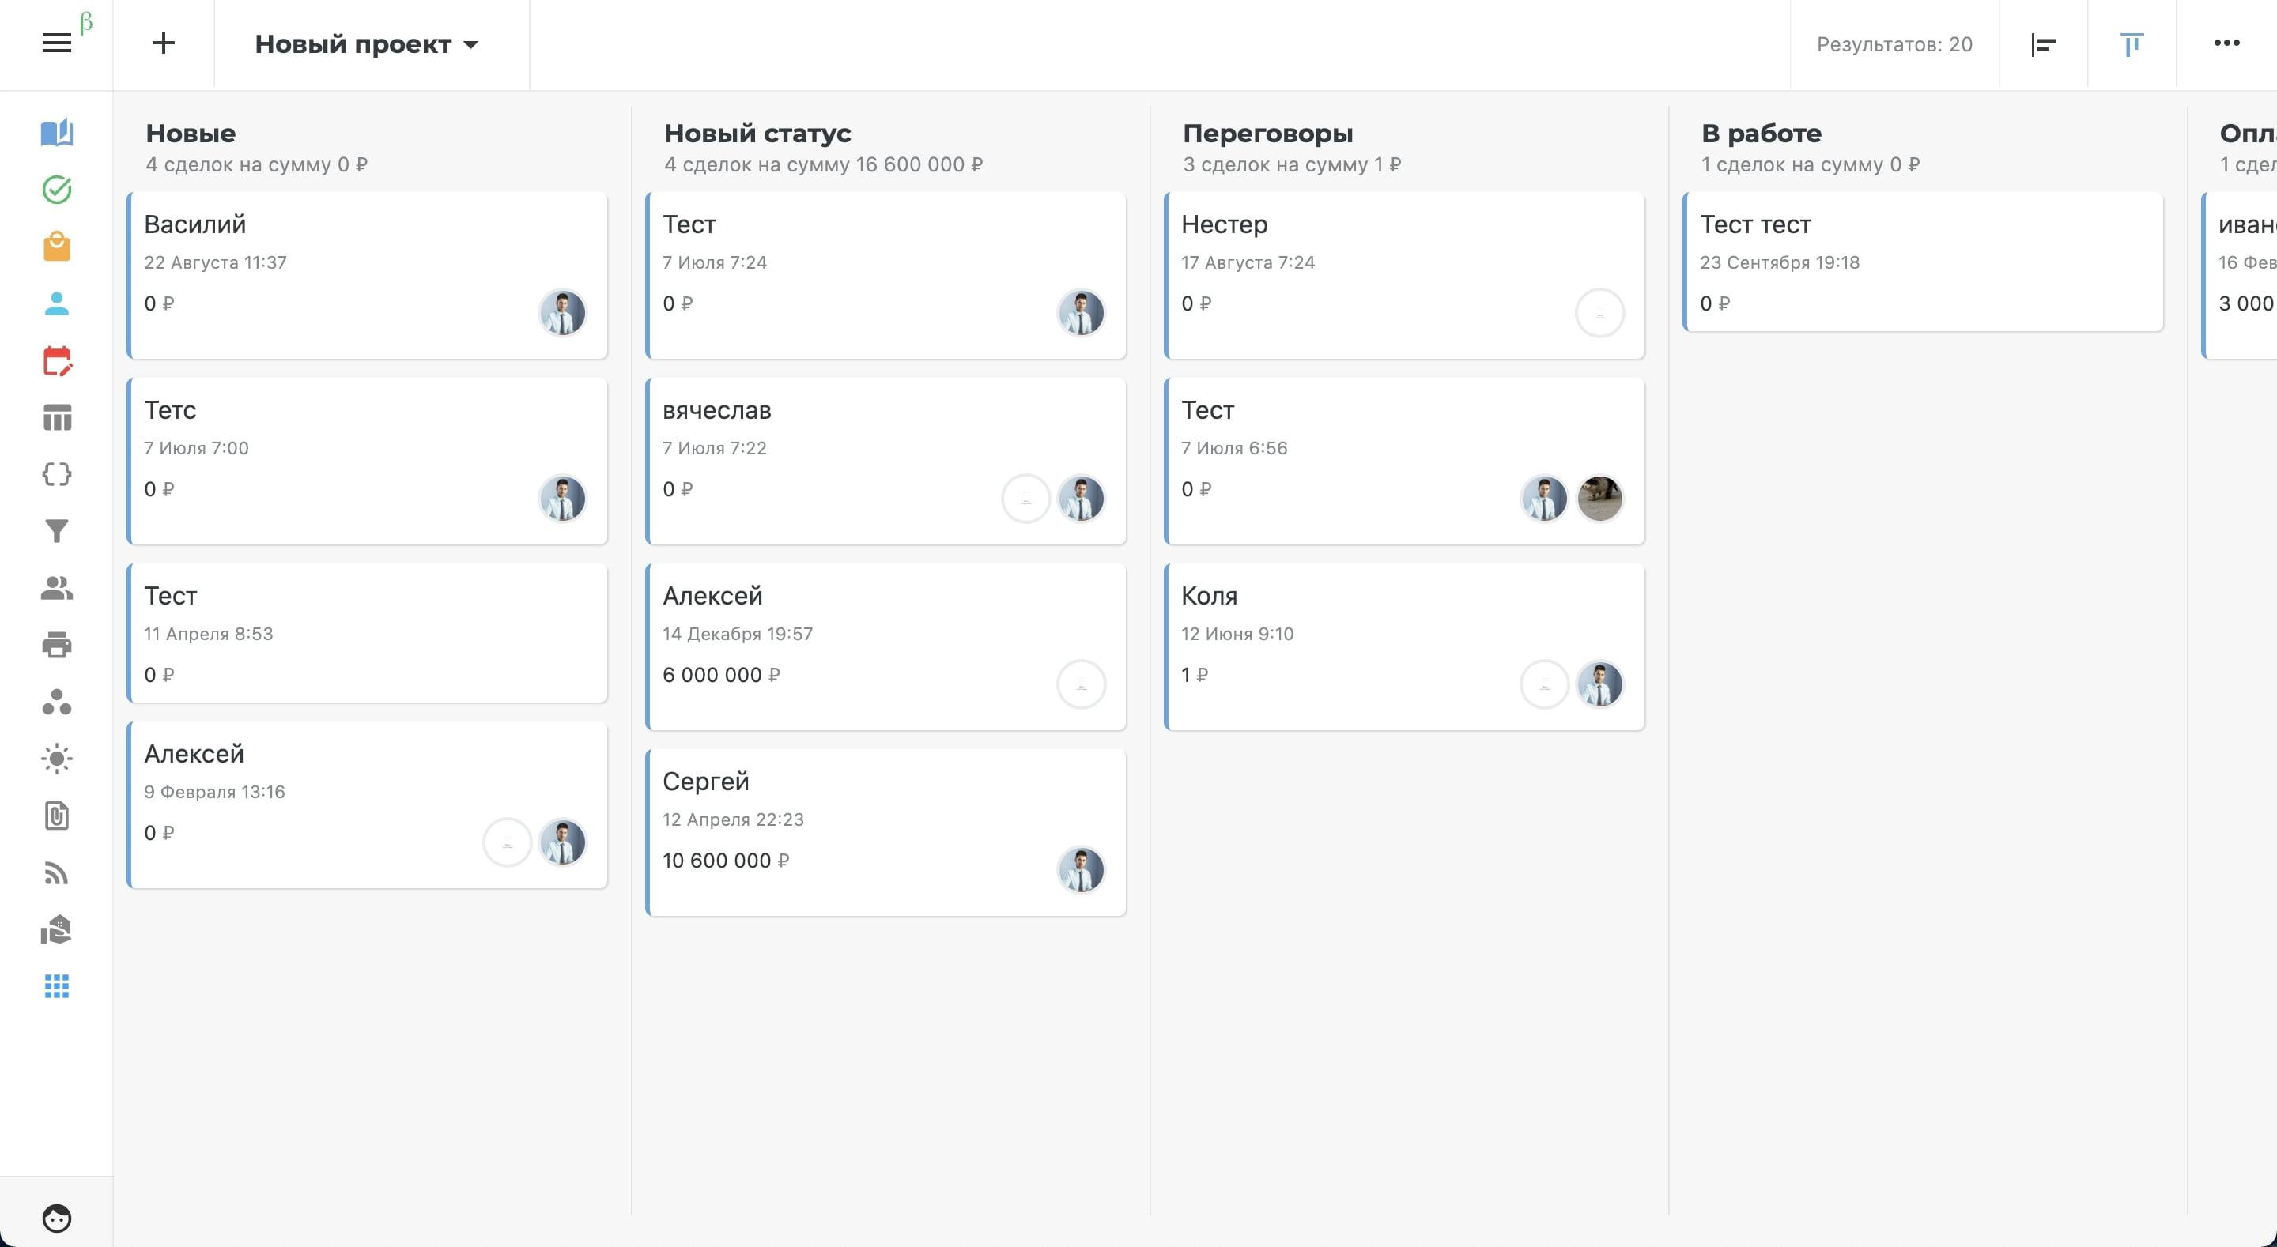Open the RSS feed icon
The image size is (2277, 1247).
click(x=57, y=873)
